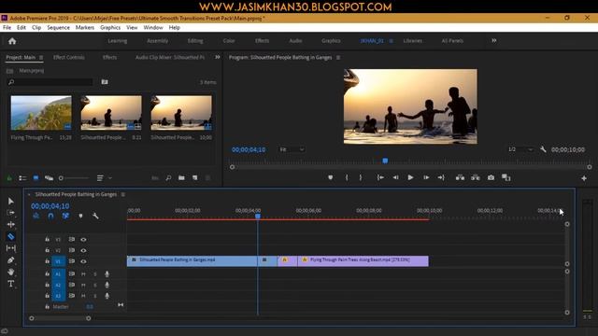
Task: Click the Extract button in Program monitor
Action: (476, 177)
